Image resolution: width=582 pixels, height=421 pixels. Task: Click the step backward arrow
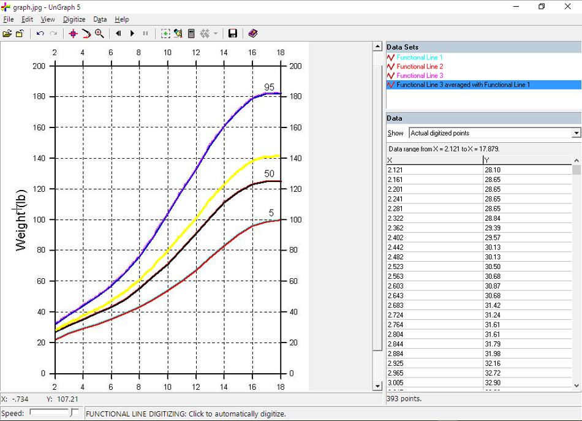click(118, 34)
